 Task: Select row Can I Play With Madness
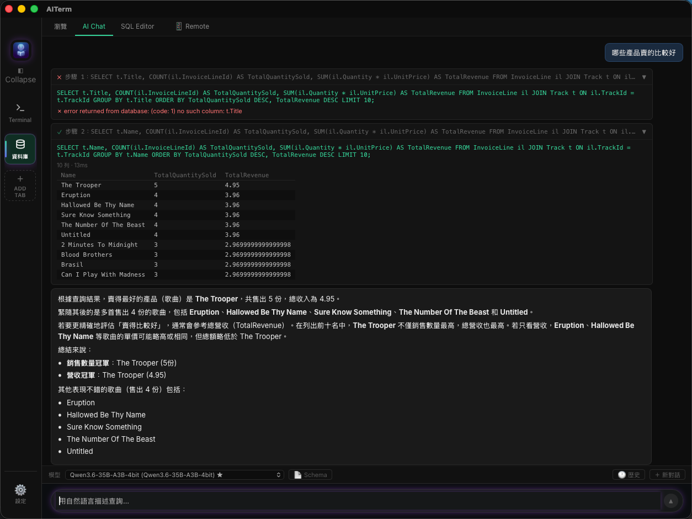click(x=177, y=275)
